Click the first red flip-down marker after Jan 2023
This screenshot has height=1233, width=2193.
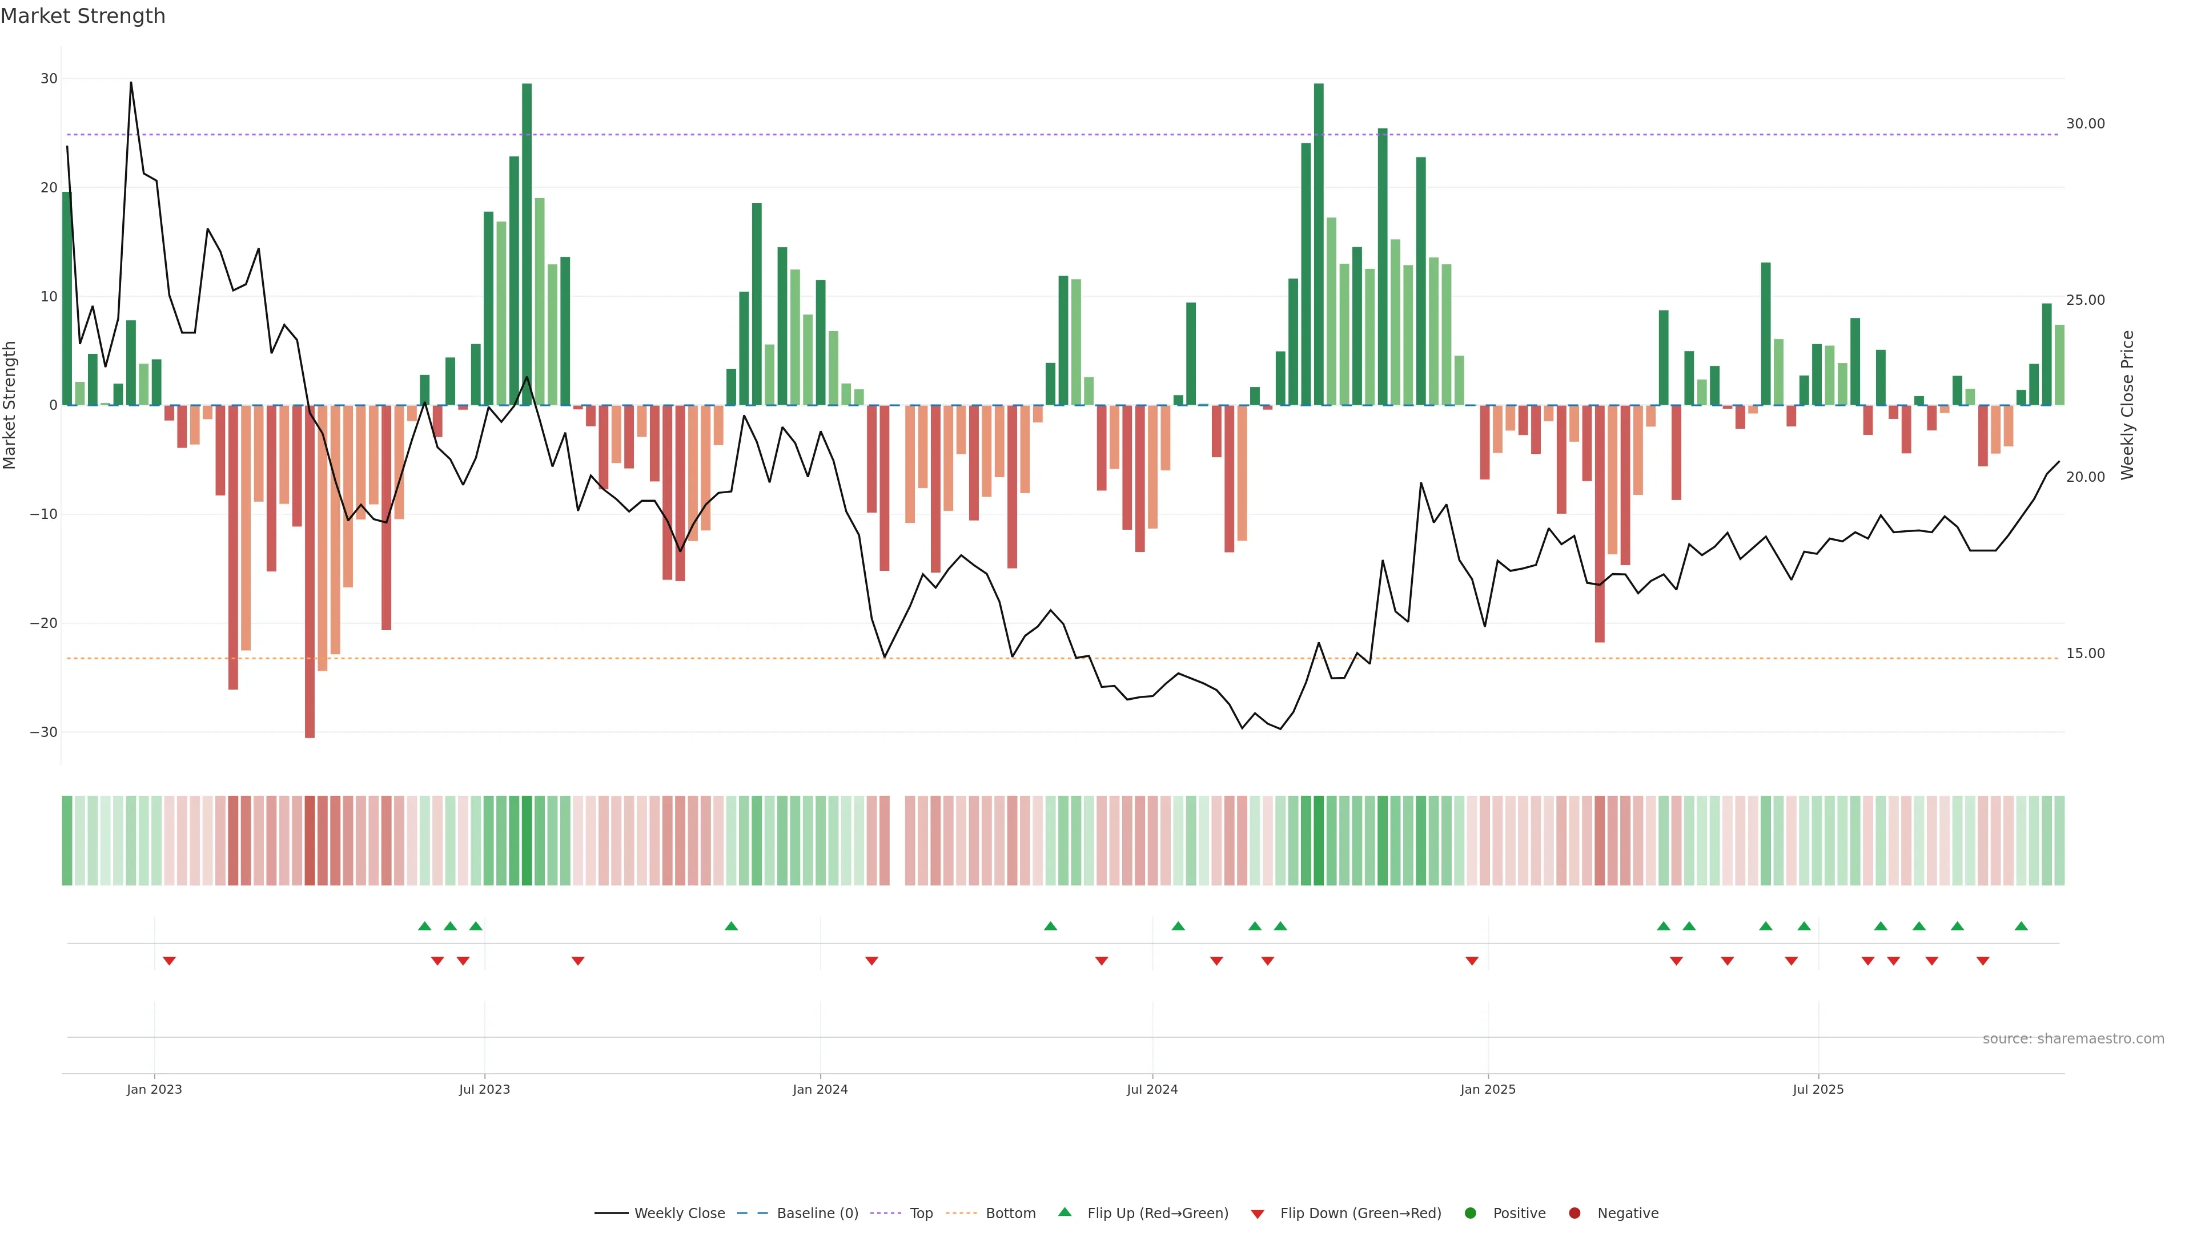[x=170, y=961]
